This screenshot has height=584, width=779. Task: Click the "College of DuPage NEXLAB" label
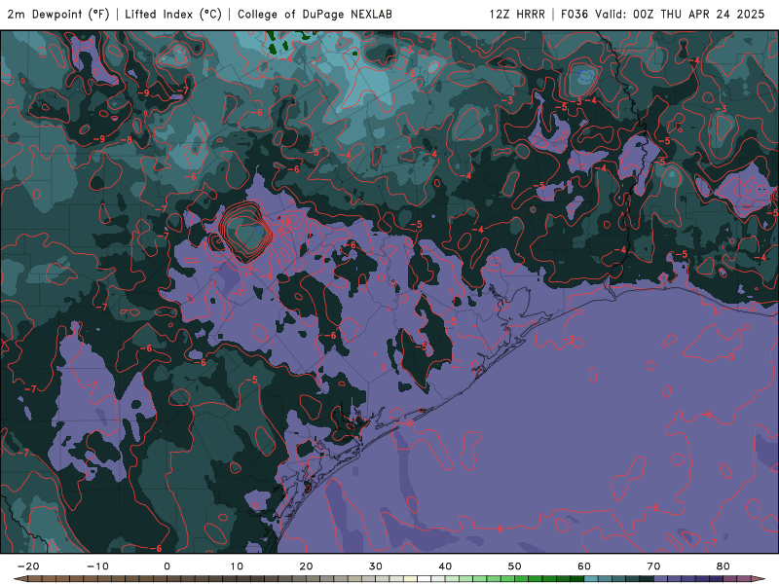(x=315, y=15)
